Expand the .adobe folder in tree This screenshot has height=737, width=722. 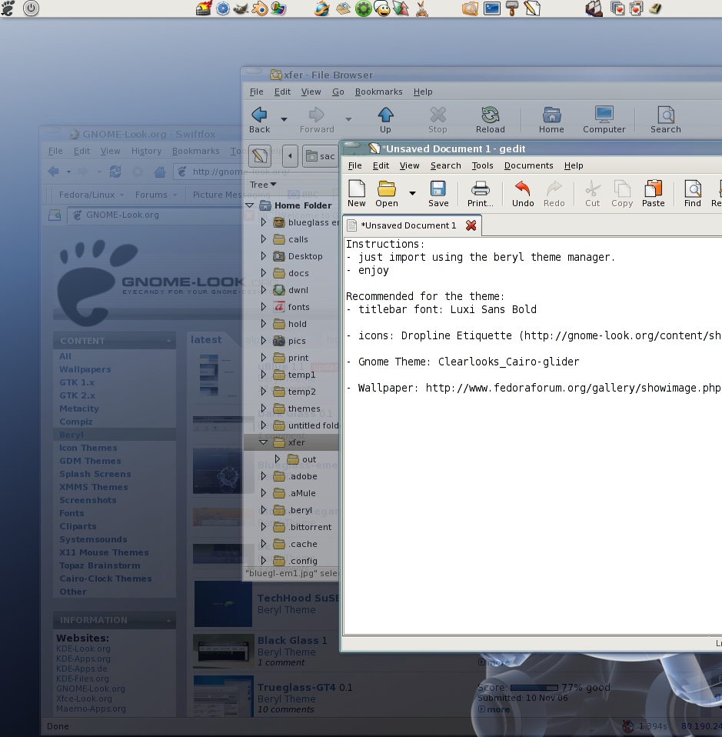[264, 476]
